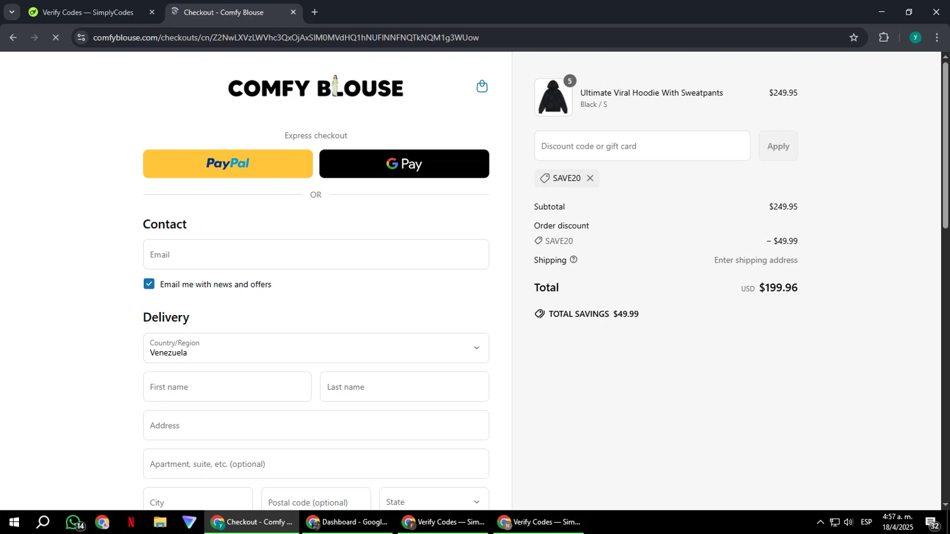
Task: Pay with PayPal express checkout
Action: pyautogui.click(x=228, y=164)
